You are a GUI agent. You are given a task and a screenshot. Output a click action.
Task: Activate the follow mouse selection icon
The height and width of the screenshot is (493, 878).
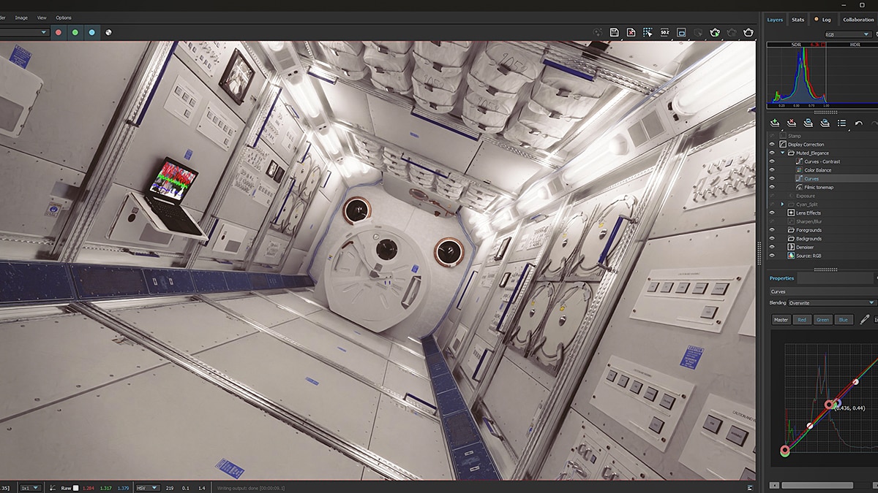(648, 32)
